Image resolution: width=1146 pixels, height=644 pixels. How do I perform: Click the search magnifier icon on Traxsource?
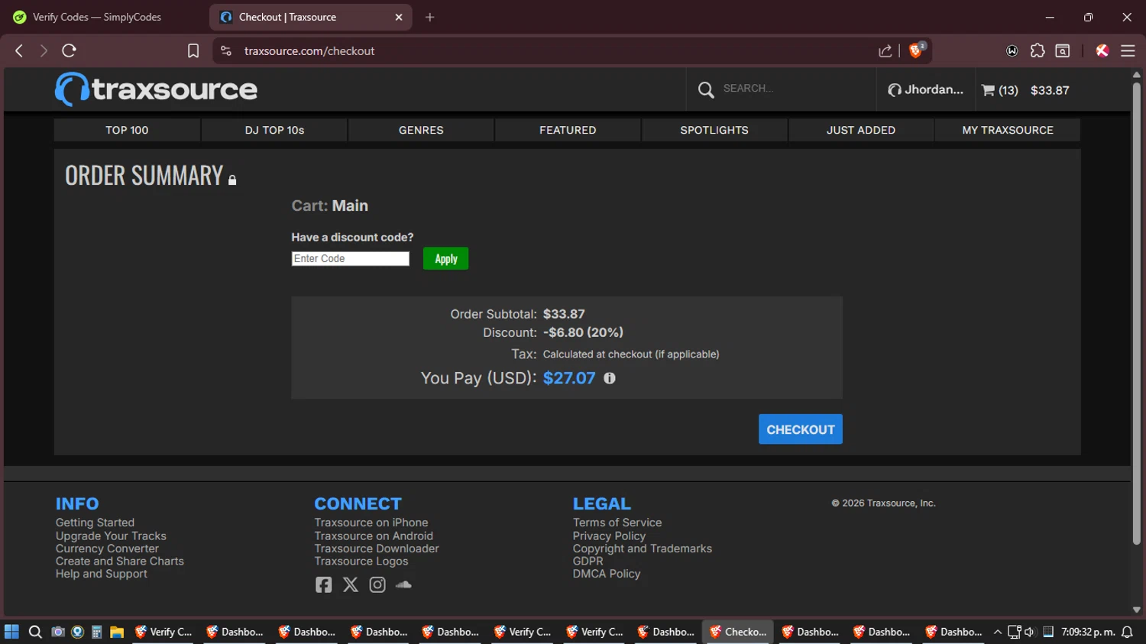pyautogui.click(x=706, y=89)
